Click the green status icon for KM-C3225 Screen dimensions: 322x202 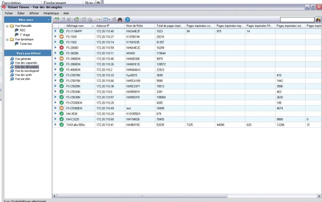point(62,119)
